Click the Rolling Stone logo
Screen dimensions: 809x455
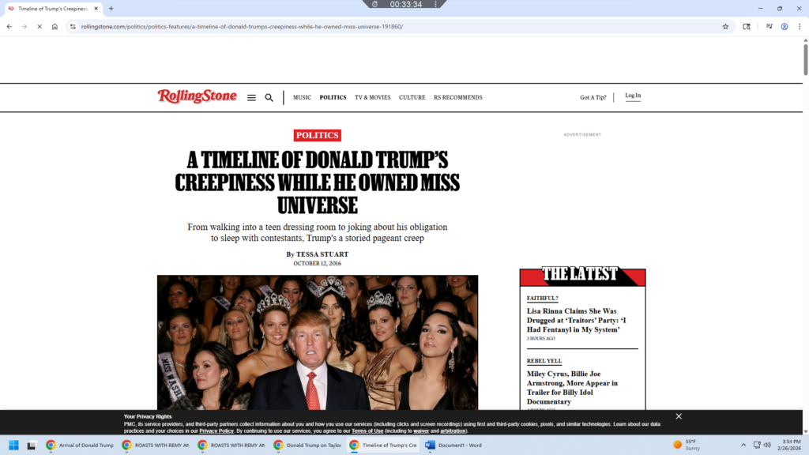[197, 96]
